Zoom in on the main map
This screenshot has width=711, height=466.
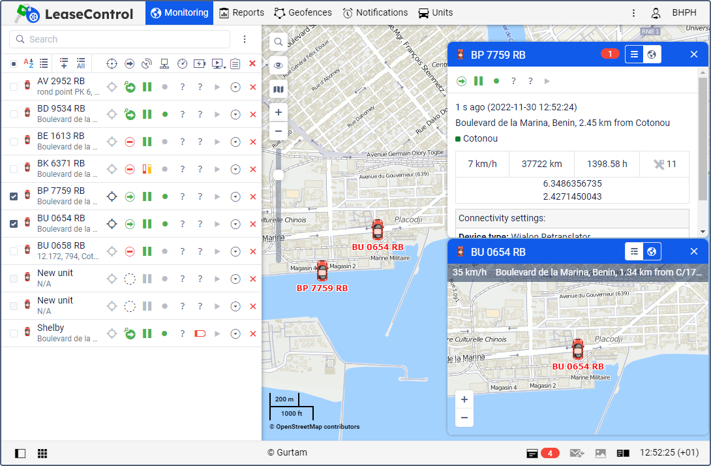(279, 112)
